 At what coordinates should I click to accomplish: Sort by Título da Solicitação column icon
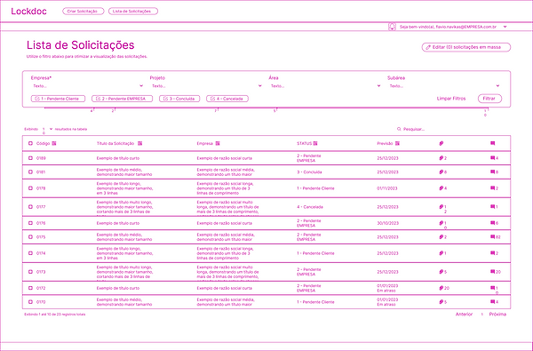point(140,144)
